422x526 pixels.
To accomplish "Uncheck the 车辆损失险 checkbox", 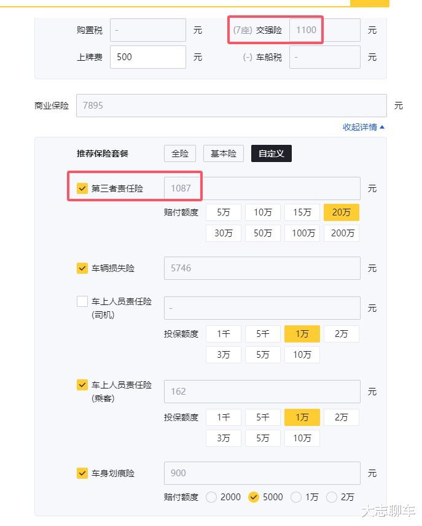I will pos(82,268).
